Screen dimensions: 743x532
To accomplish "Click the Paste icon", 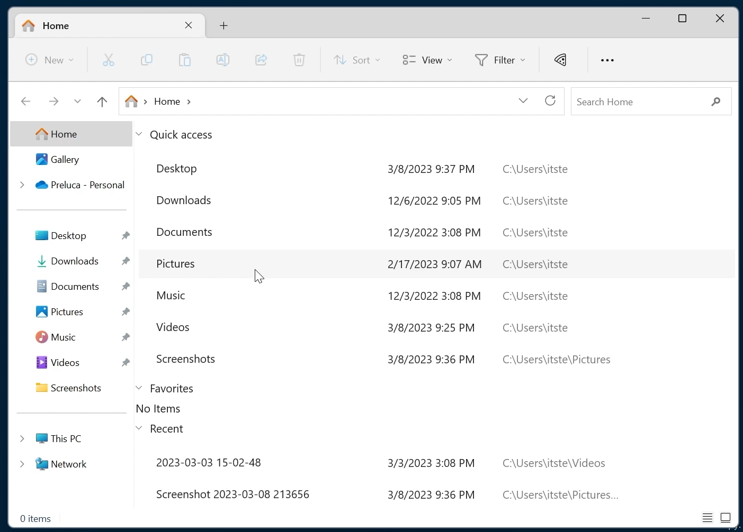I will pos(184,60).
